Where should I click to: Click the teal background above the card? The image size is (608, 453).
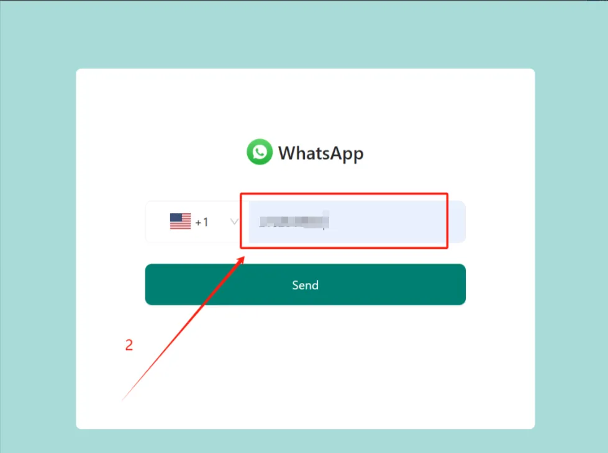[x=304, y=35]
